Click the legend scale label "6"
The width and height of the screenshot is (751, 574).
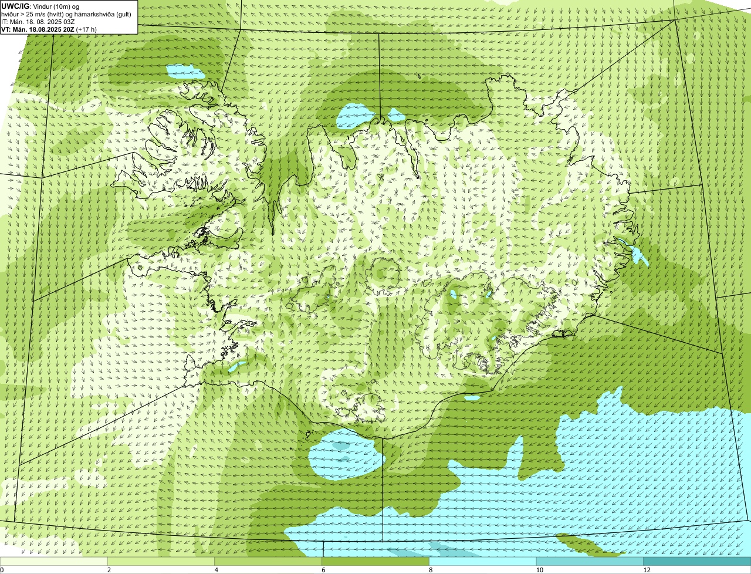pyautogui.click(x=324, y=570)
